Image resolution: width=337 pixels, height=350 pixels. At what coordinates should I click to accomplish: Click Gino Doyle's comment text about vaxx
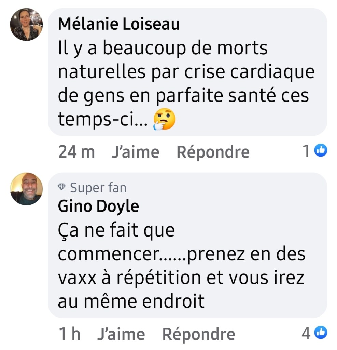click(181, 266)
